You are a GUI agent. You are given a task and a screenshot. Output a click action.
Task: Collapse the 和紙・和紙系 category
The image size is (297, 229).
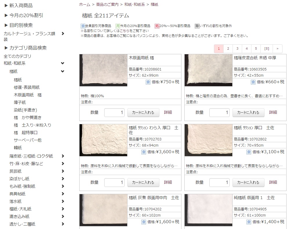pyautogui.click(x=62, y=63)
